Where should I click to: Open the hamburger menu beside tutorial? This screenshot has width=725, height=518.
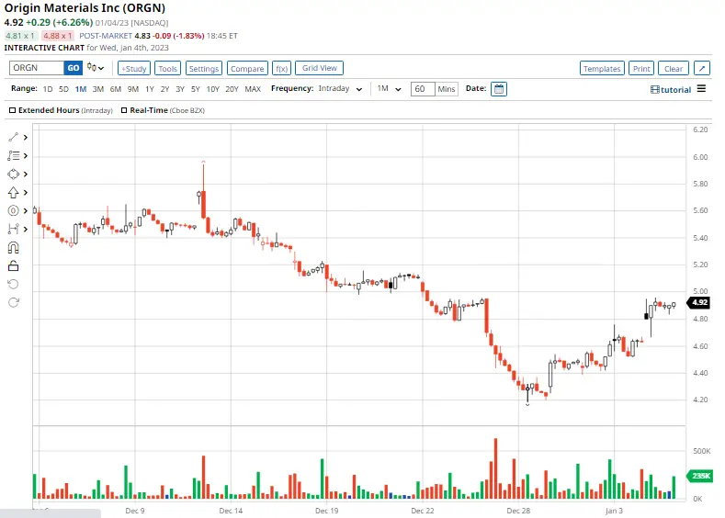[x=701, y=89]
